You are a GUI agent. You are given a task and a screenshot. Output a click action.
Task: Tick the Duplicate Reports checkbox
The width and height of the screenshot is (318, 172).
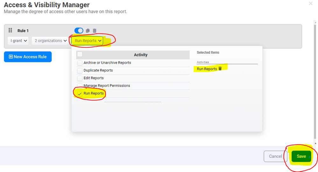click(x=80, y=71)
